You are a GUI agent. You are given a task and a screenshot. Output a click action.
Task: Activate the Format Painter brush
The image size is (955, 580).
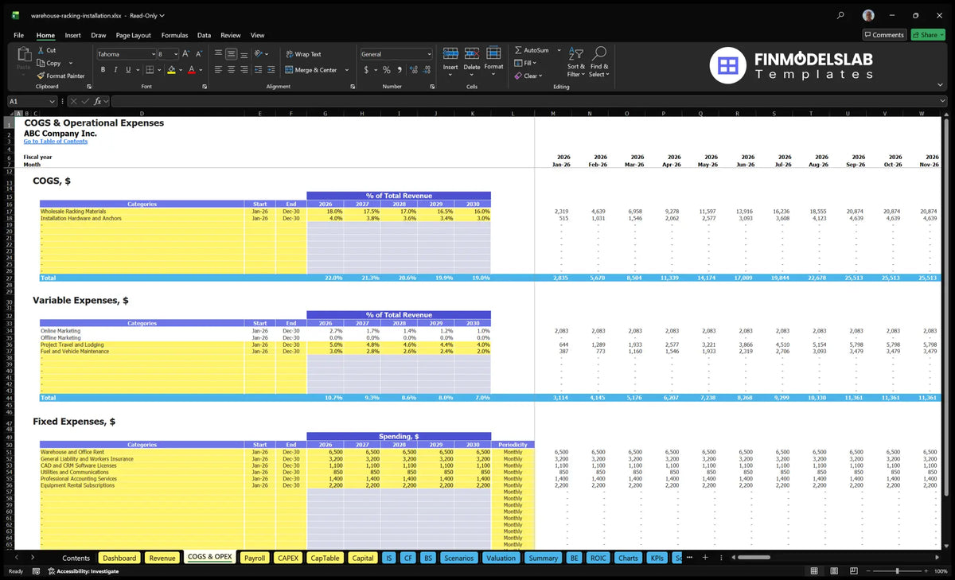point(41,76)
